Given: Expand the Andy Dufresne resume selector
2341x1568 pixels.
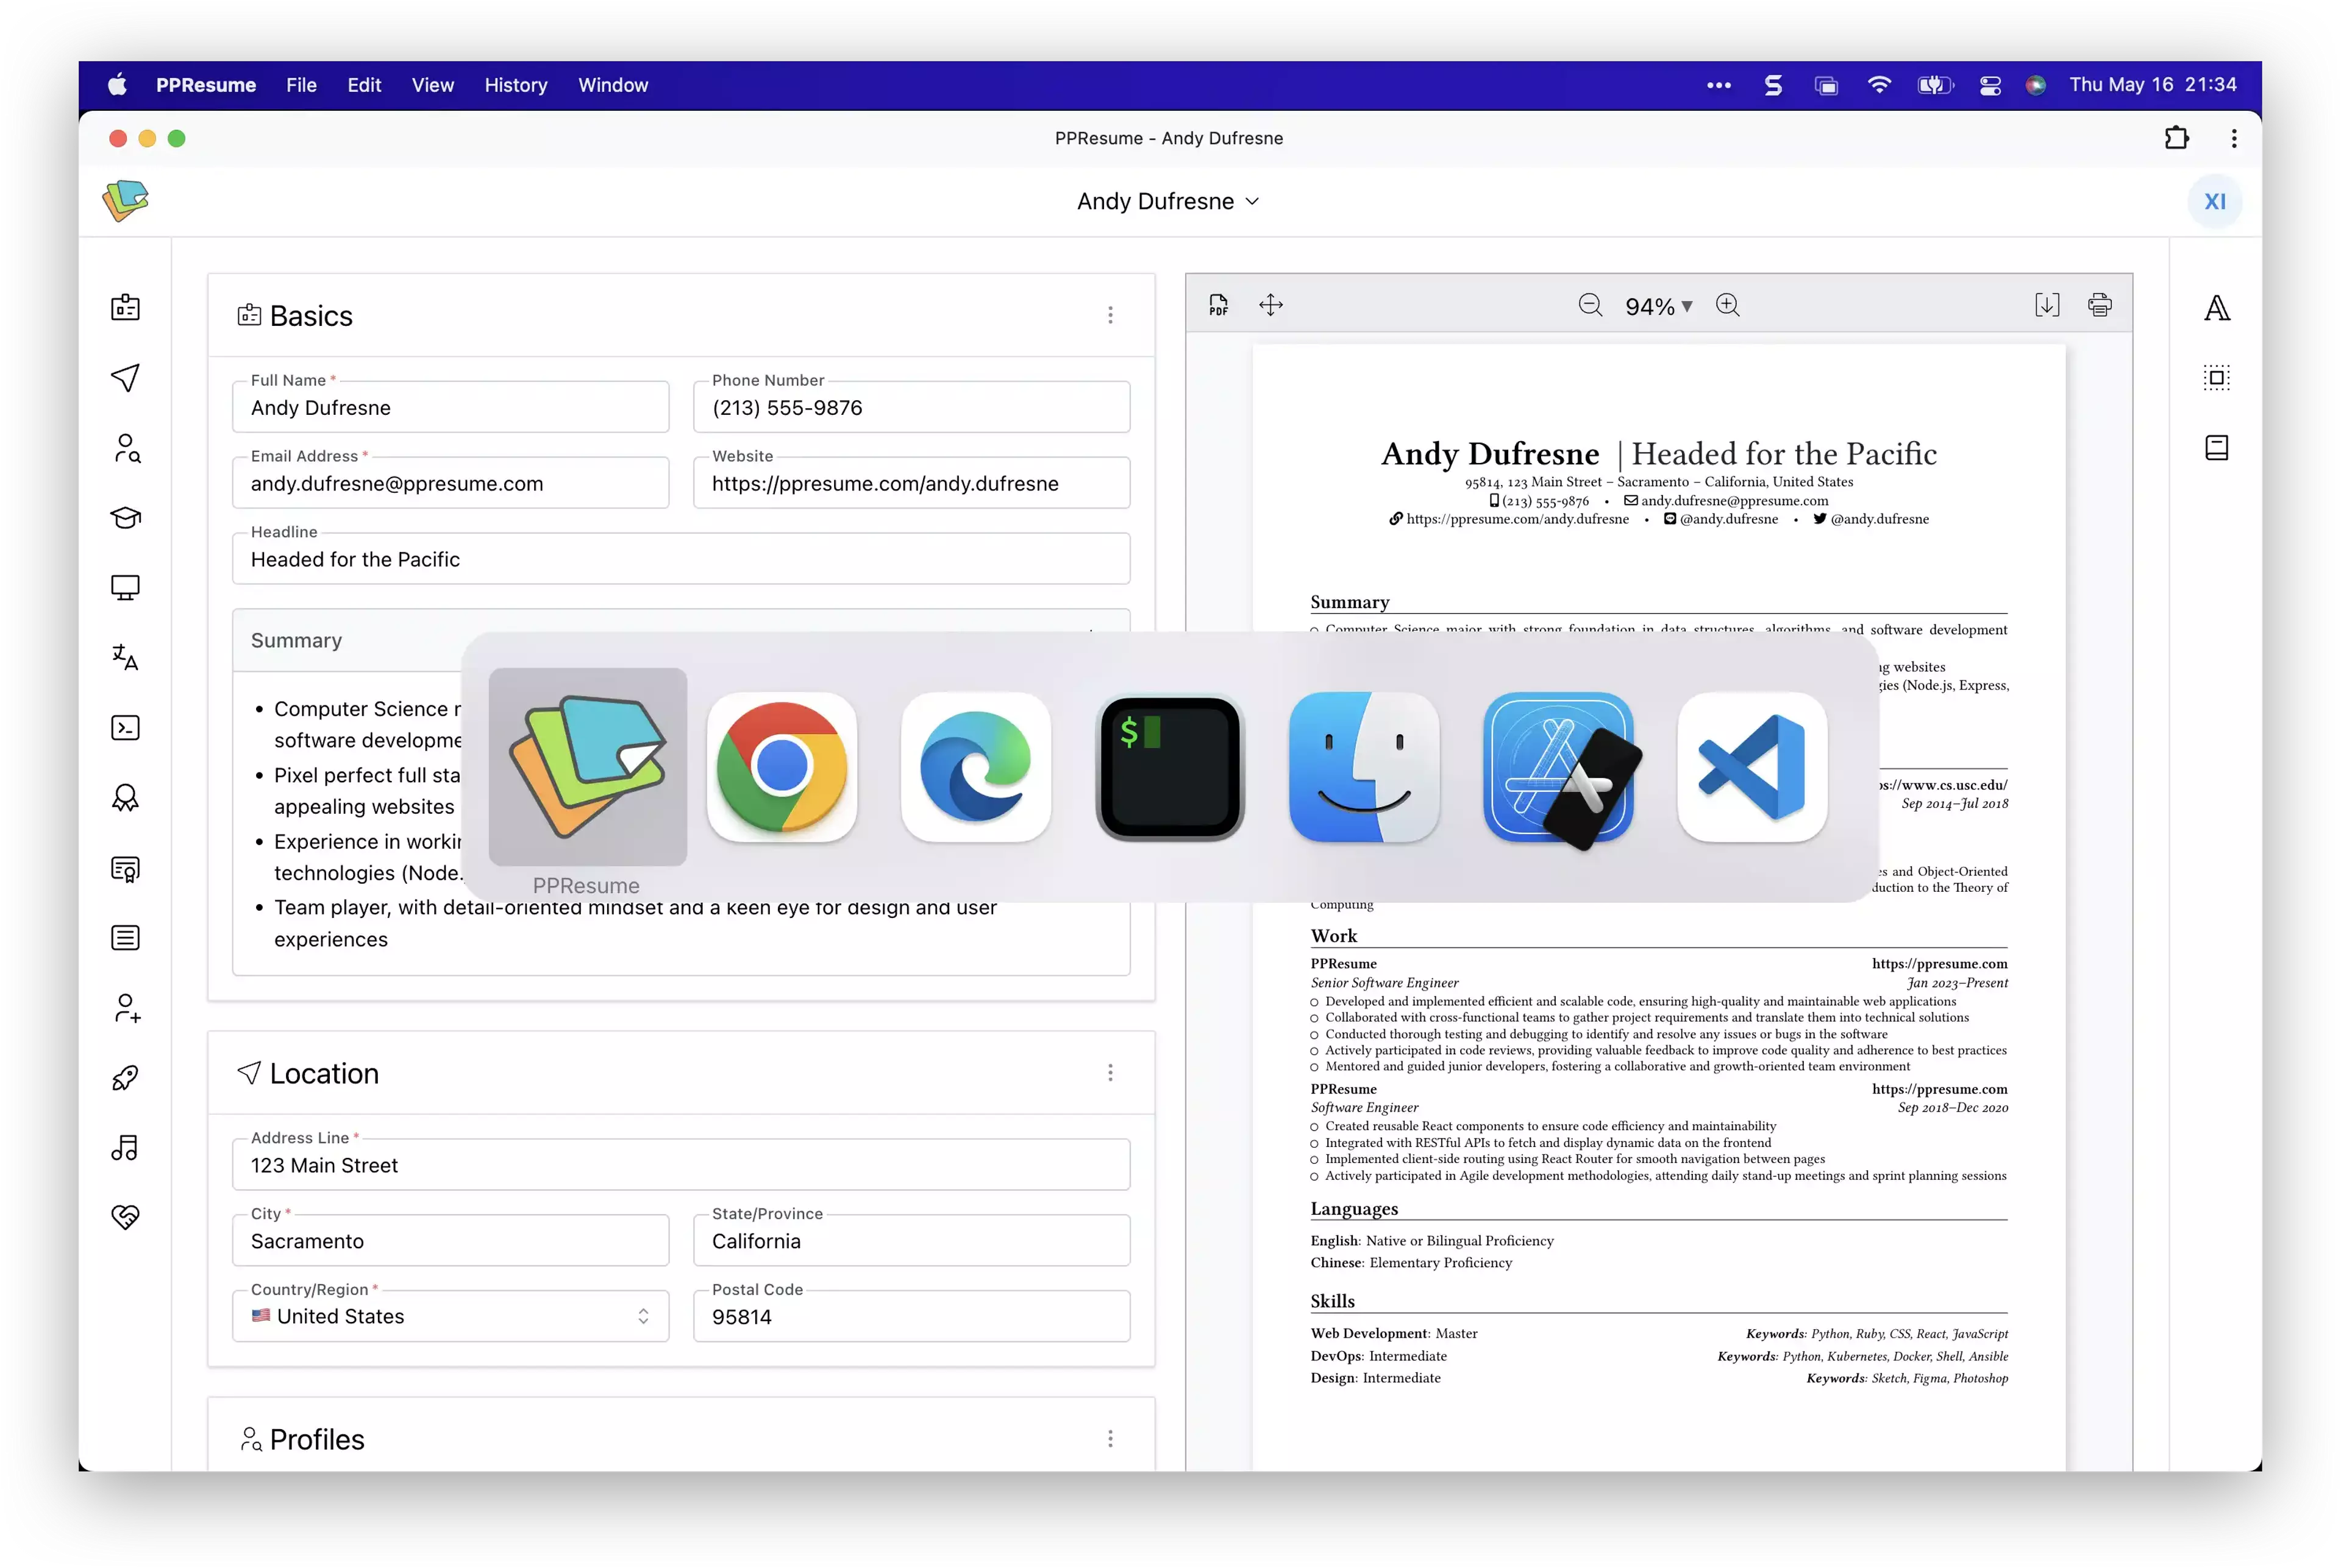Looking at the screenshot, I should pyautogui.click(x=1168, y=201).
